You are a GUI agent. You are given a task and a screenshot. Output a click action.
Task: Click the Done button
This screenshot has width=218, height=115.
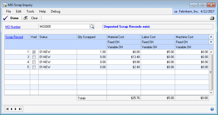(x=11, y=18)
